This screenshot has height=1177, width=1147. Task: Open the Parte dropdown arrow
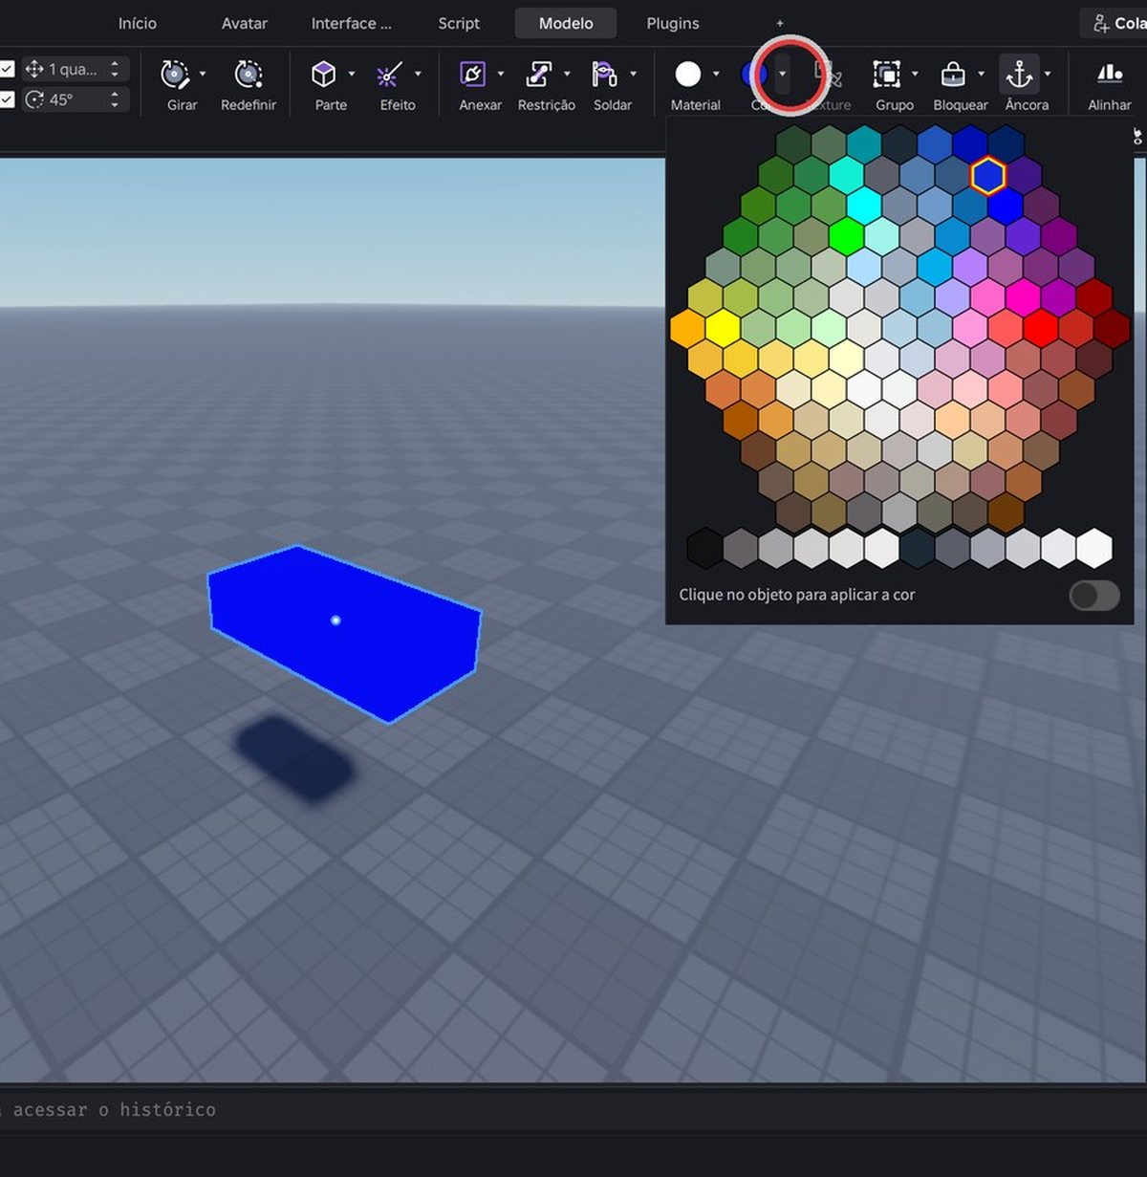click(x=352, y=74)
